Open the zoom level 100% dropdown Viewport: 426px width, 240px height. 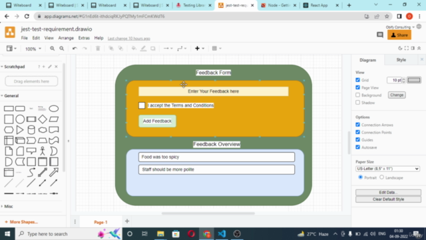tap(33, 49)
